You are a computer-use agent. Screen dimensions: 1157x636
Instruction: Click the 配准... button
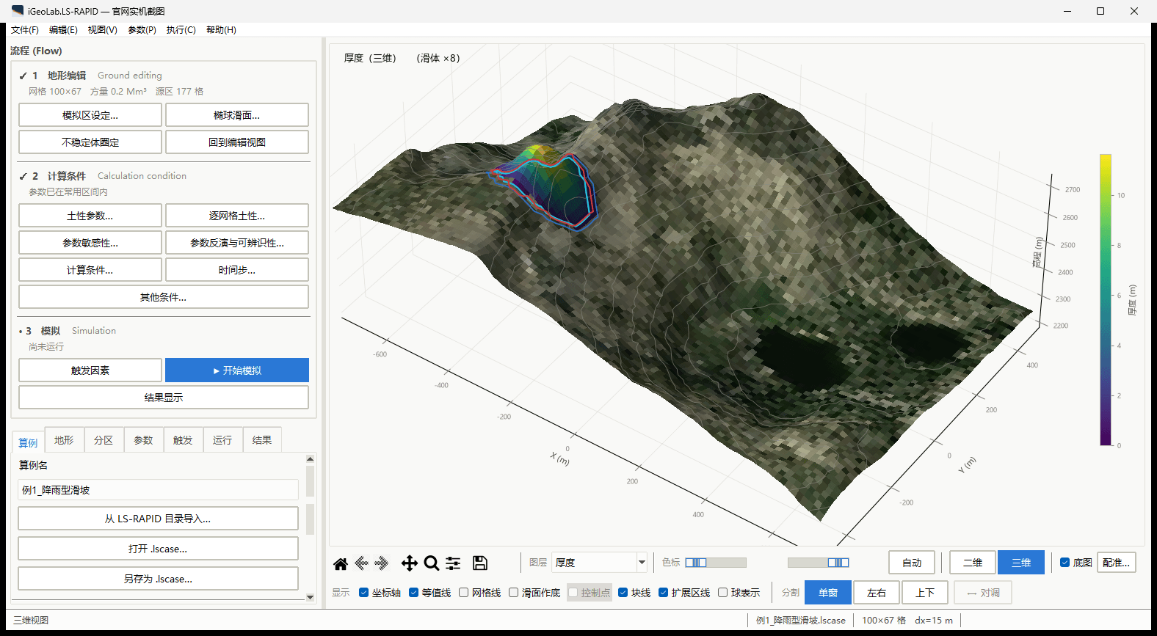click(1116, 563)
